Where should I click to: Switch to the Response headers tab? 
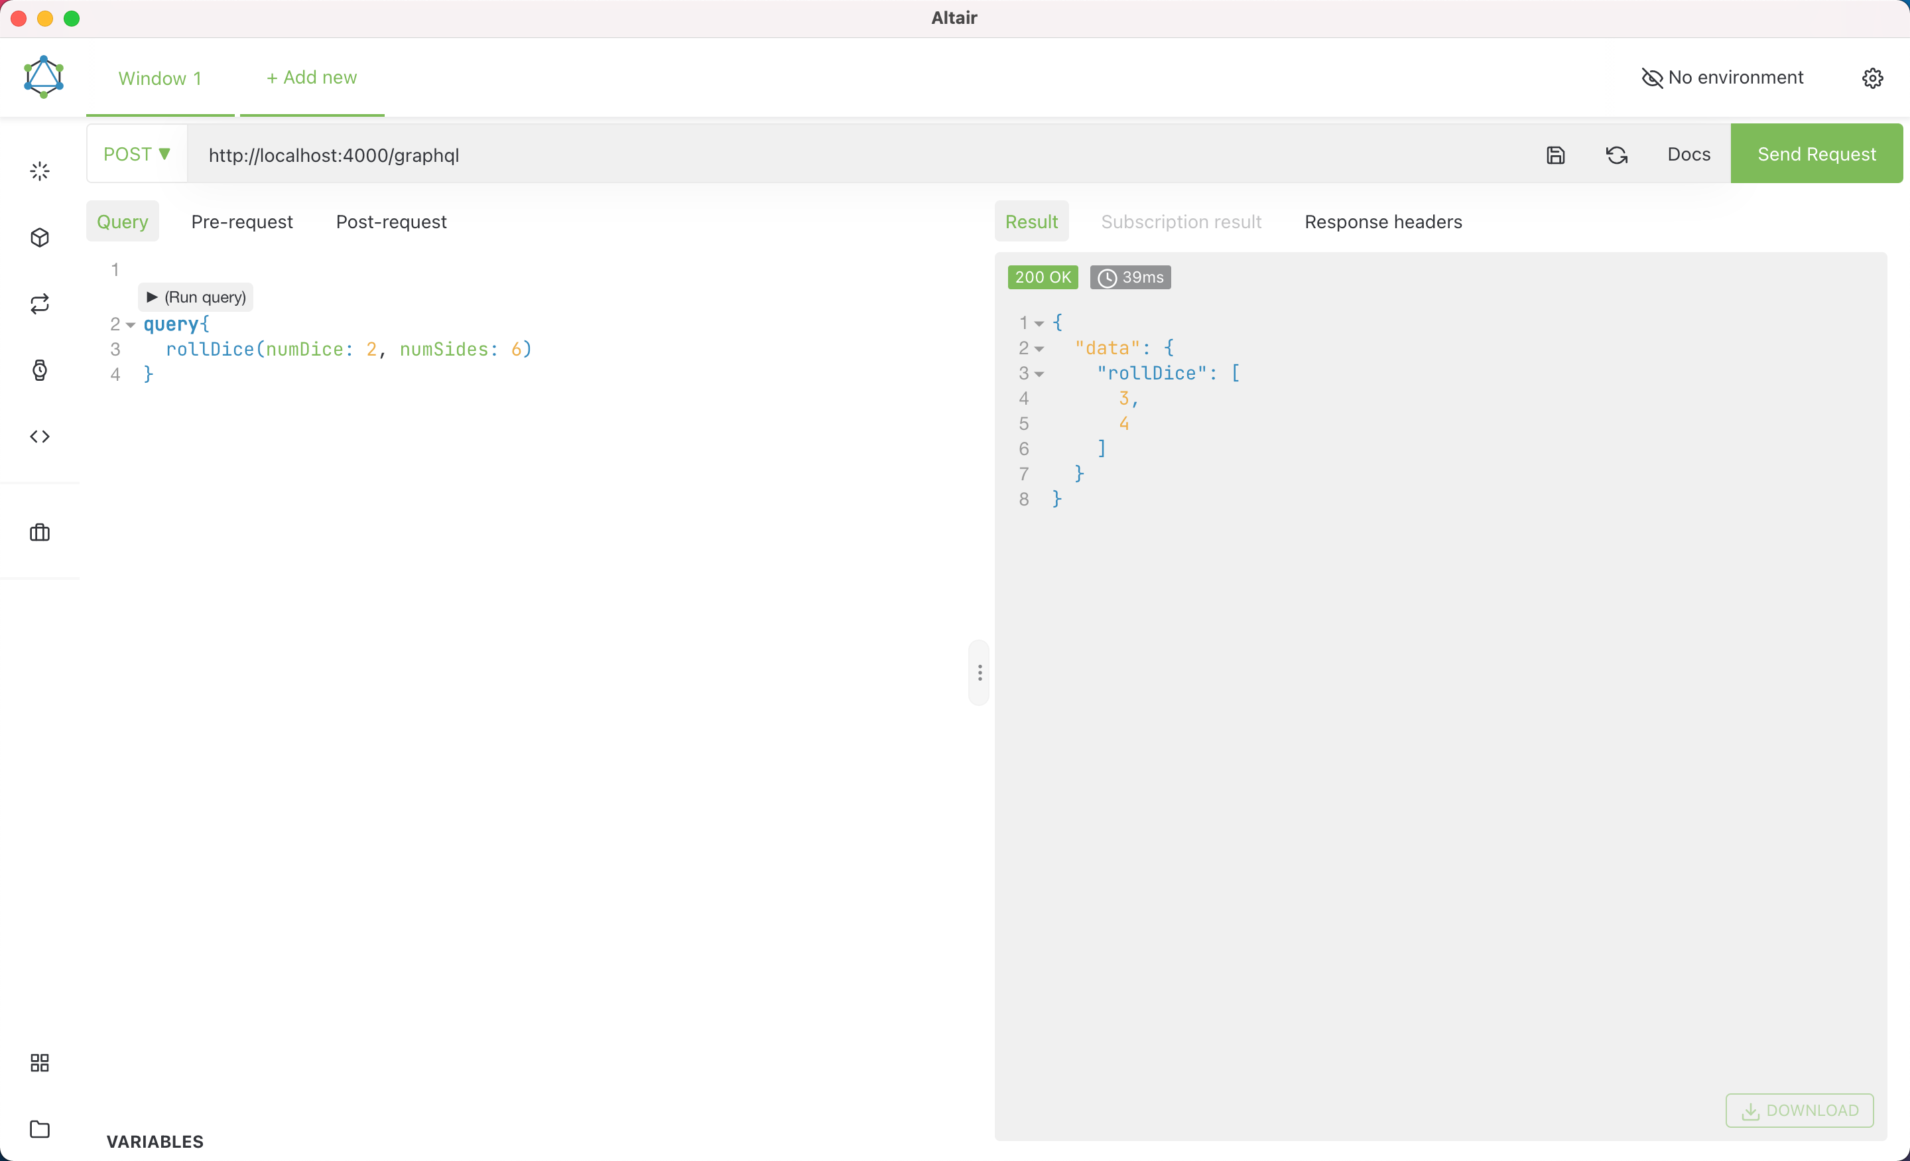pos(1383,222)
